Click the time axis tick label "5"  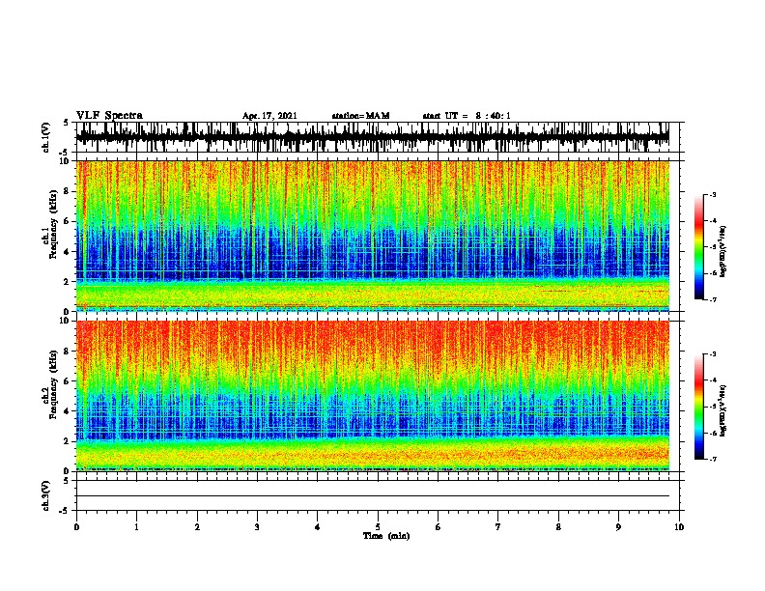pyautogui.click(x=378, y=527)
